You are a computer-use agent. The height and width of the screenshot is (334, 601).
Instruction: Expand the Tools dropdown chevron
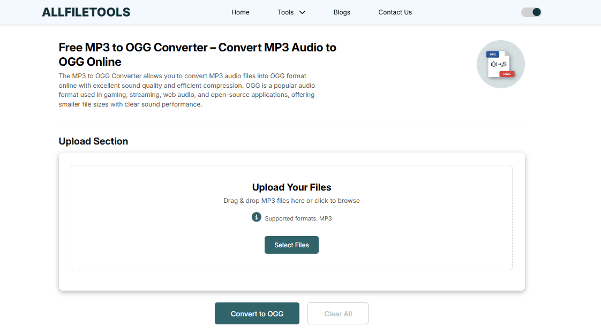click(x=302, y=12)
